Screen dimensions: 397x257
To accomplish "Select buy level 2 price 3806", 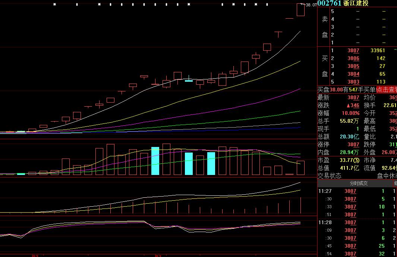I will coord(353,59).
